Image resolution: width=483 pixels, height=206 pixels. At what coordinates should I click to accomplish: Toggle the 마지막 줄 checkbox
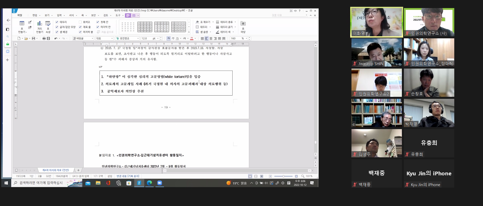(x=80, y=32)
